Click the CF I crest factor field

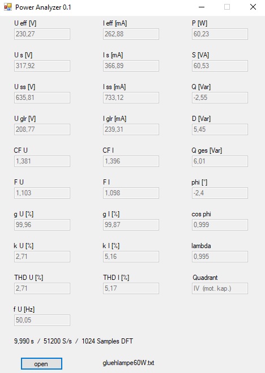click(x=131, y=161)
